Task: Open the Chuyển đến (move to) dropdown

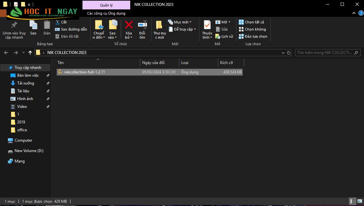Action: 99,30
